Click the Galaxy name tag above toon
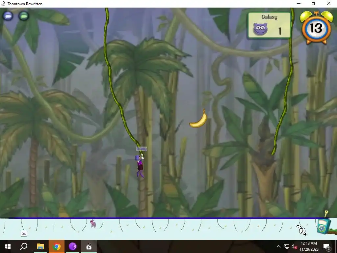The height and width of the screenshot is (253, 337). pos(142,149)
